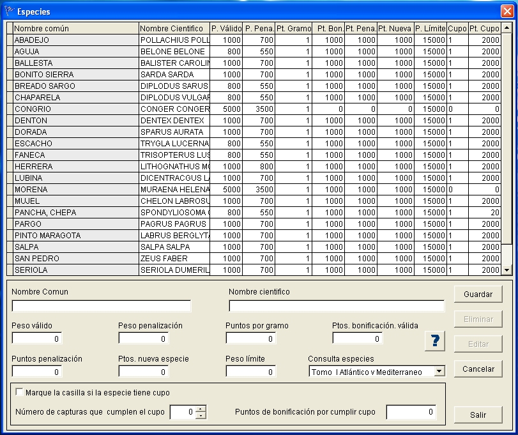Click the Peso válido input box

[36, 339]
